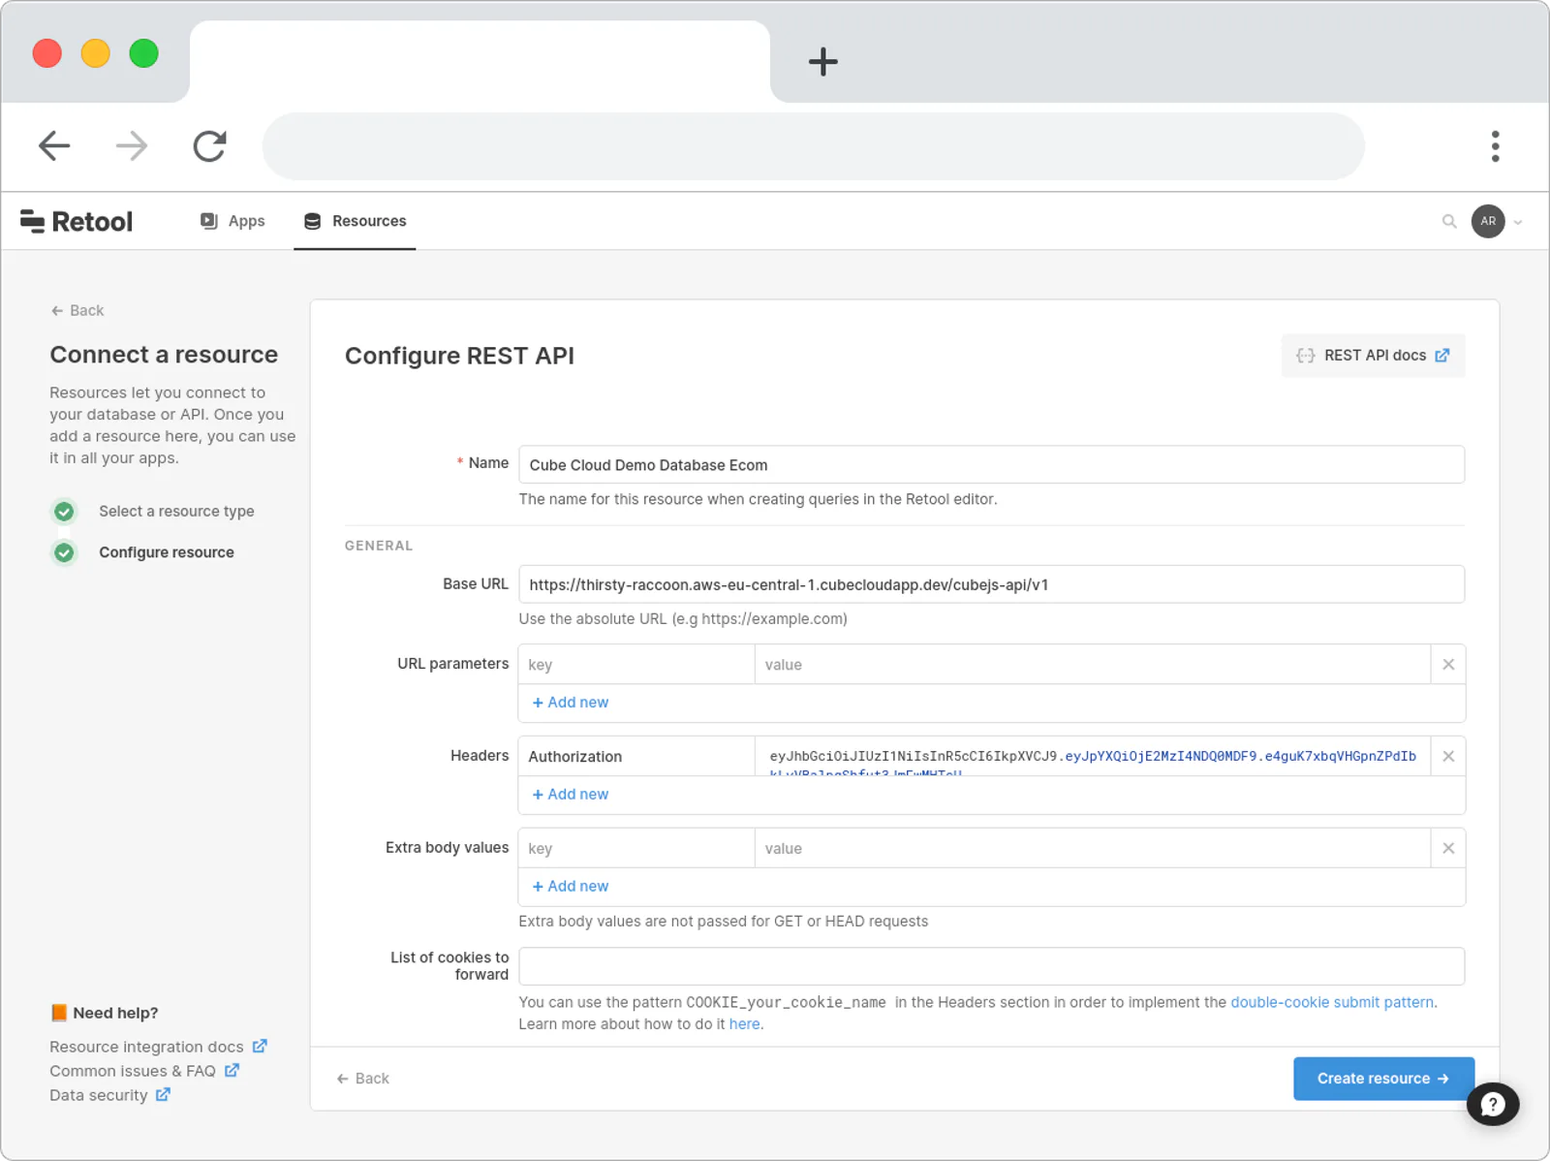
Task: Open browser three-dot menu
Action: coord(1495,146)
